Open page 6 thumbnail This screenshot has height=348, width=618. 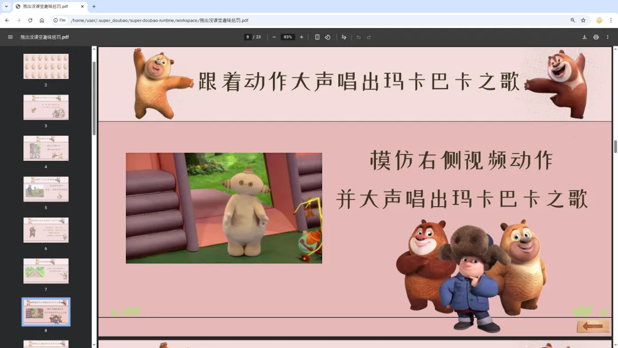click(x=46, y=230)
